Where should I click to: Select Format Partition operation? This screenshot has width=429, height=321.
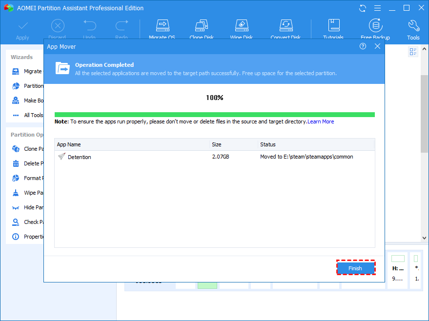27,178
